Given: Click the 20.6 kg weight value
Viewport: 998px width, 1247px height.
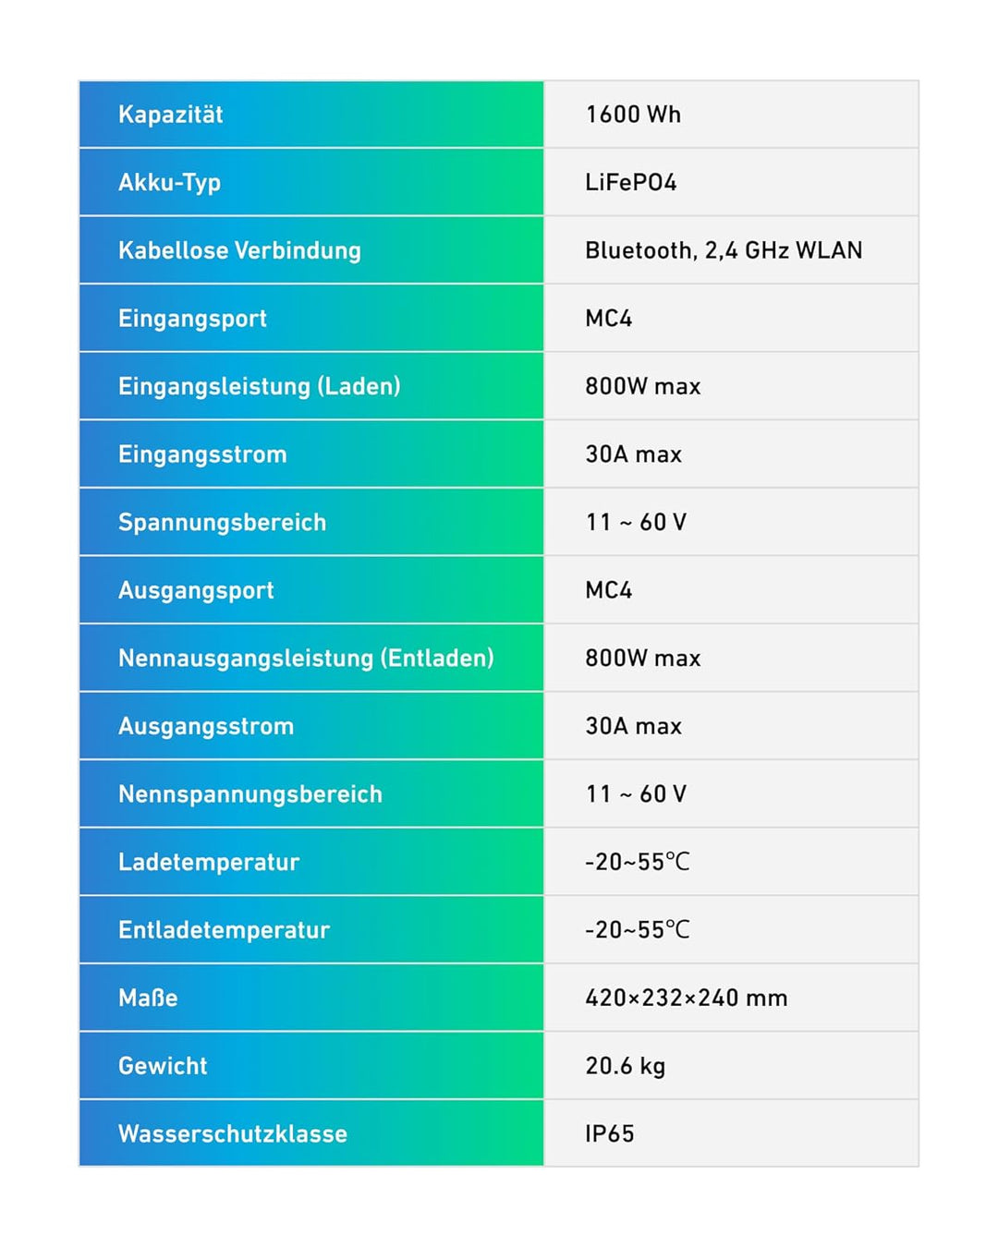Looking at the screenshot, I should (x=625, y=1066).
